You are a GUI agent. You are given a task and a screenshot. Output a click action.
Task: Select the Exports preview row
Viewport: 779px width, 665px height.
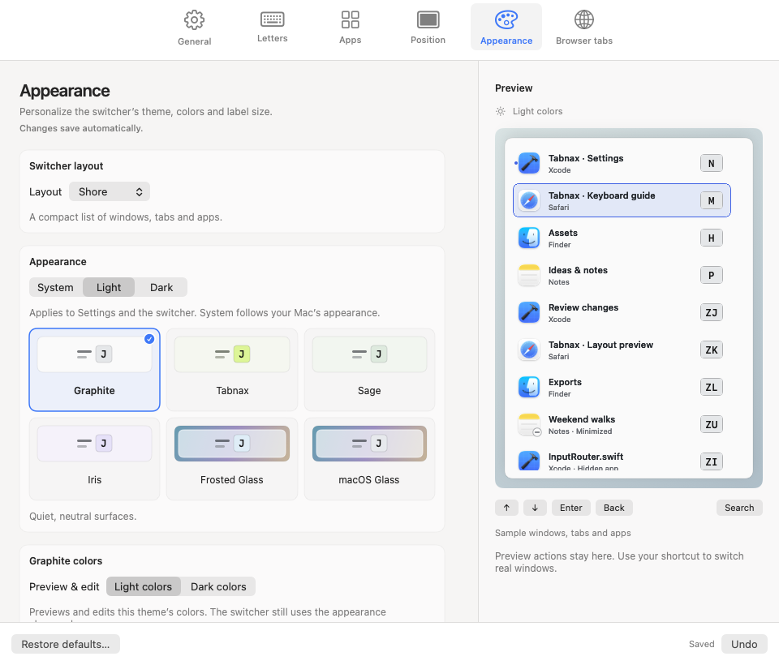point(622,387)
